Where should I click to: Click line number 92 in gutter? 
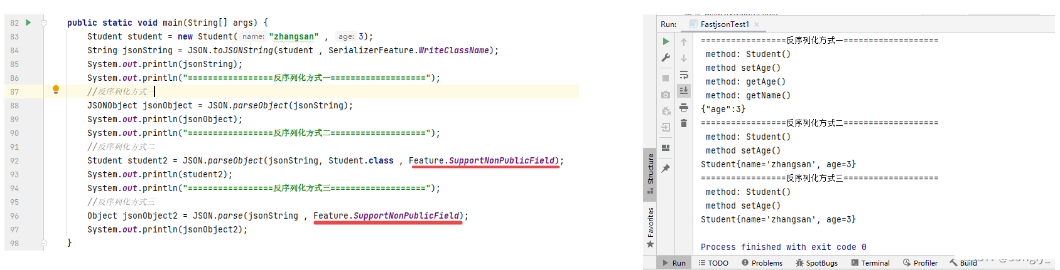pyautogui.click(x=14, y=160)
